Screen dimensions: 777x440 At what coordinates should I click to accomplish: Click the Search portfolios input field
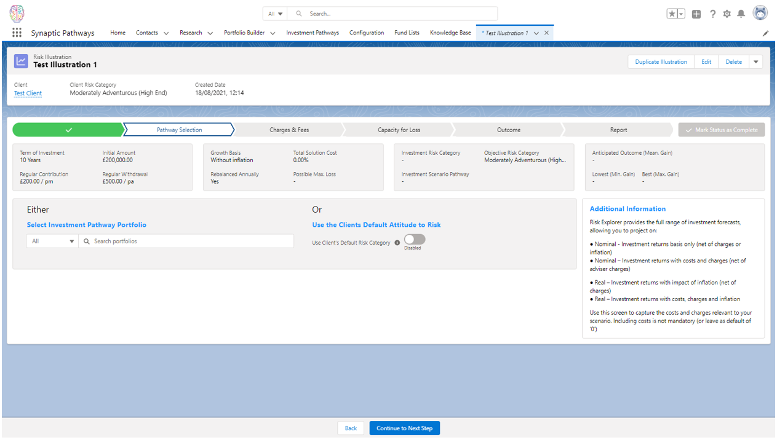(x=186, y=242)
